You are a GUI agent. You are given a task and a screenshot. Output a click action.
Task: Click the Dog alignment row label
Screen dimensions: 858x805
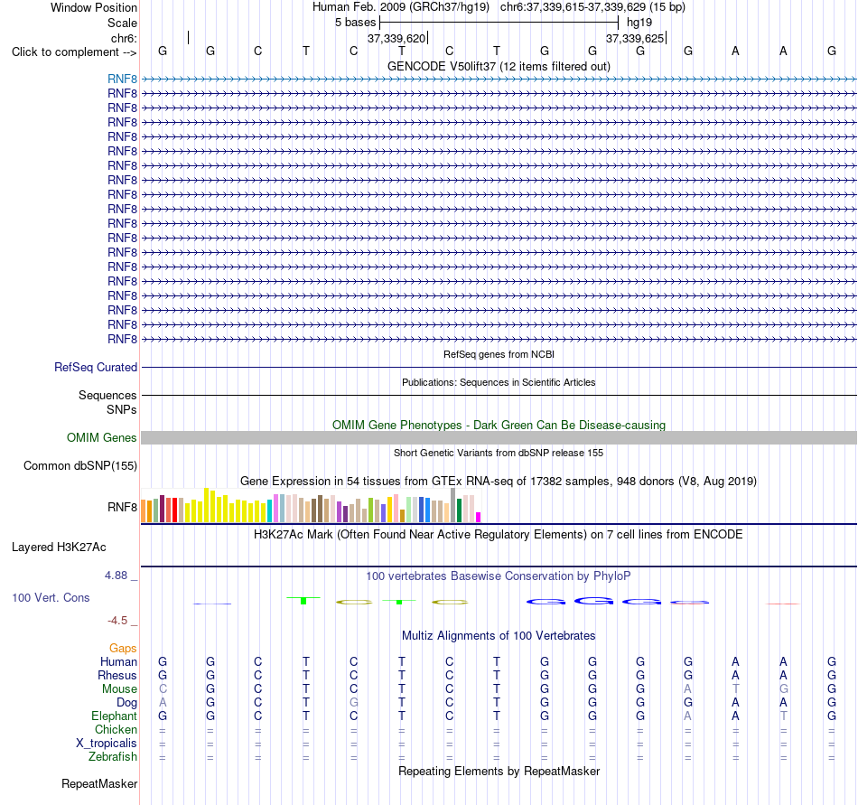tap(126, 703)
